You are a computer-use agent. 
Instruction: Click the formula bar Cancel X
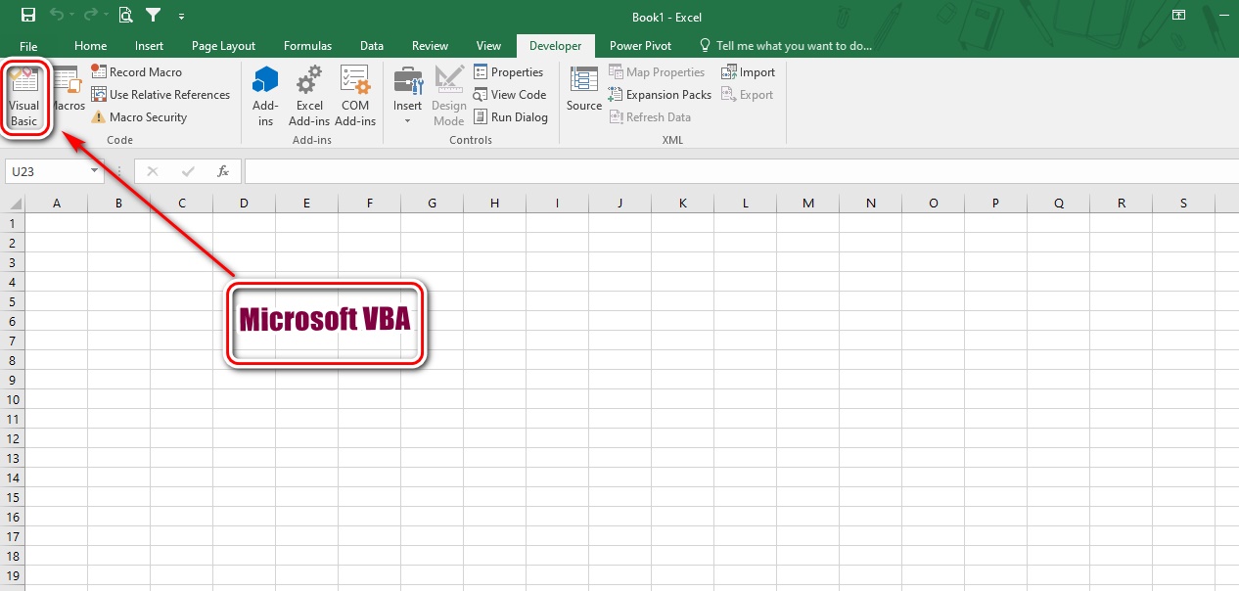click(x=153, y=171)
